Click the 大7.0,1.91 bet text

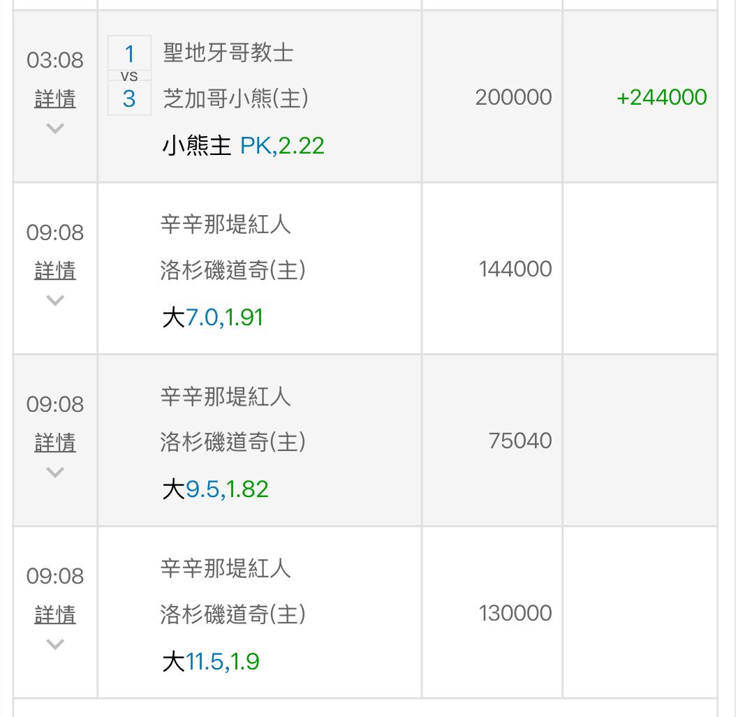pyautogui.click(x=212, y=318)
